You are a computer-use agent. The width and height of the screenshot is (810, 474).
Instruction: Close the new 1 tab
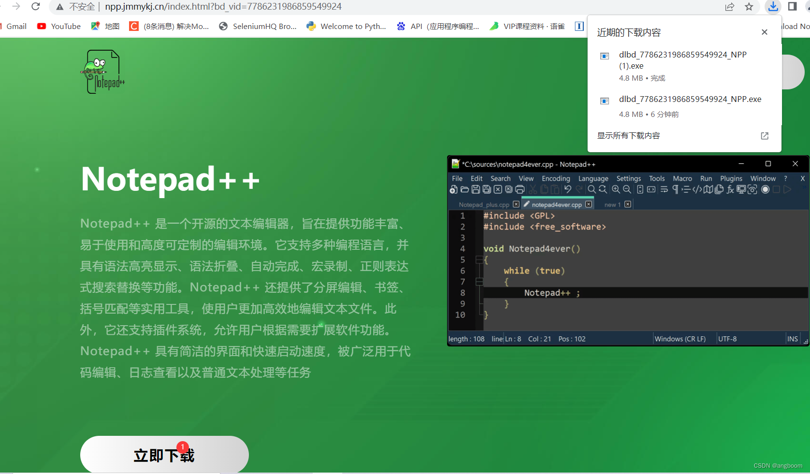pyautogui.click(x=627, y=204)
